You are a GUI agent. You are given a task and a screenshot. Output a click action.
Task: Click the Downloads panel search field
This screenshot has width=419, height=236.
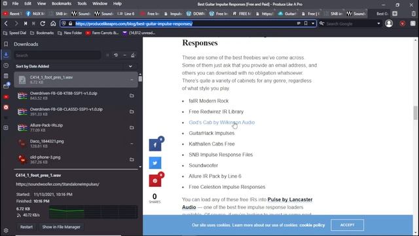coord(57,55)
